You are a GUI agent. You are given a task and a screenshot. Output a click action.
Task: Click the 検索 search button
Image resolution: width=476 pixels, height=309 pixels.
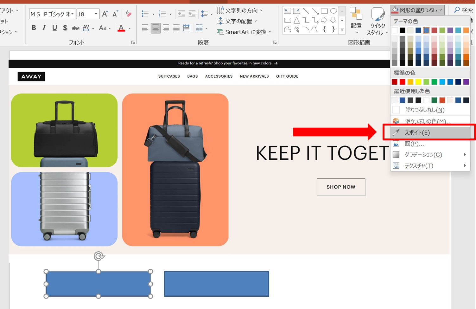(464, 10)
